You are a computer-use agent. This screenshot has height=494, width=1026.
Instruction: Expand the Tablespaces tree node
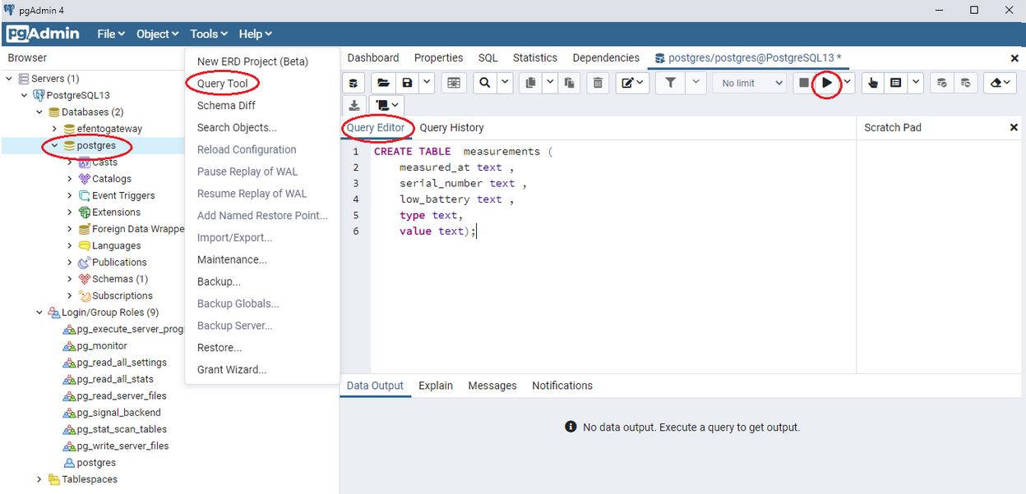39,479
